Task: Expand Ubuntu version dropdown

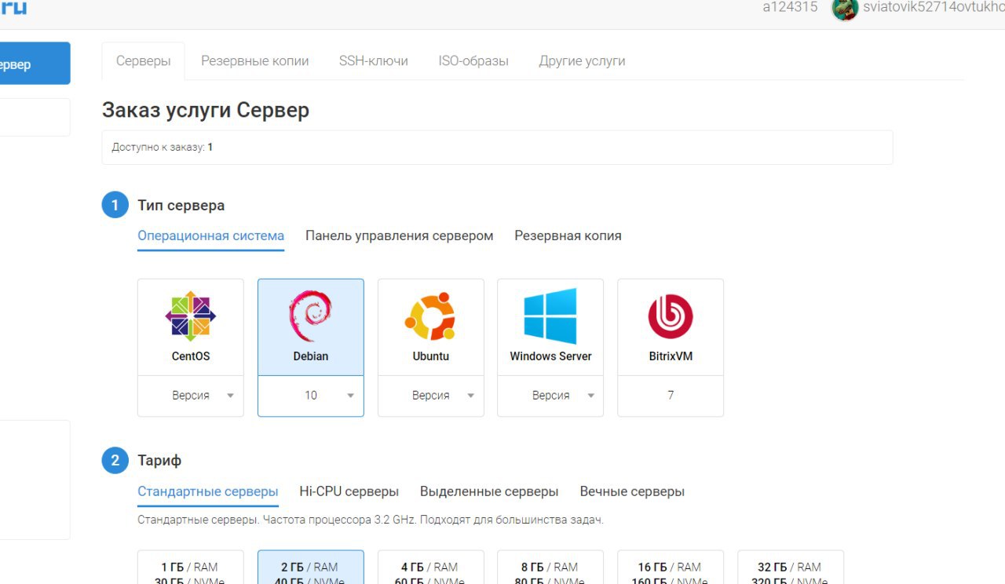Action: point(430,396)
